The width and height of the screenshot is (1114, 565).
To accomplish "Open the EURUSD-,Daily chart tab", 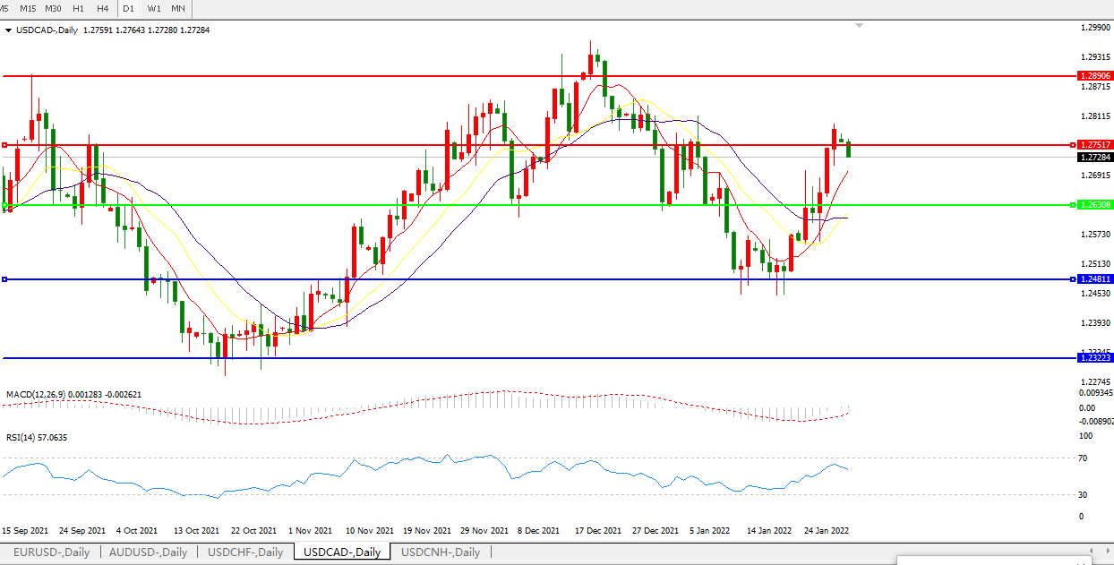I will [51, 552].
